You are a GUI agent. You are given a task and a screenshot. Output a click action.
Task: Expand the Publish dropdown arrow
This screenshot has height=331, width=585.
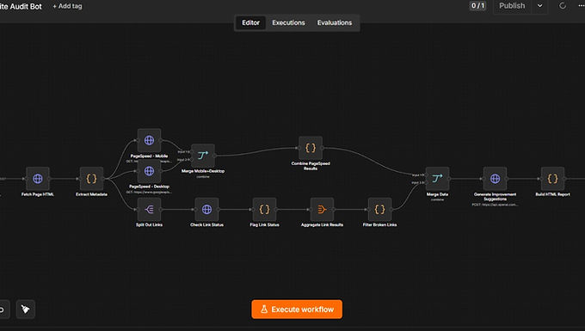[539, 6]
